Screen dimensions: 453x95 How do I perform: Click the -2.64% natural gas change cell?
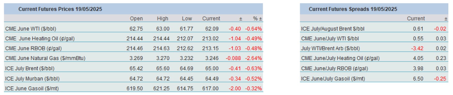(253, 58)
